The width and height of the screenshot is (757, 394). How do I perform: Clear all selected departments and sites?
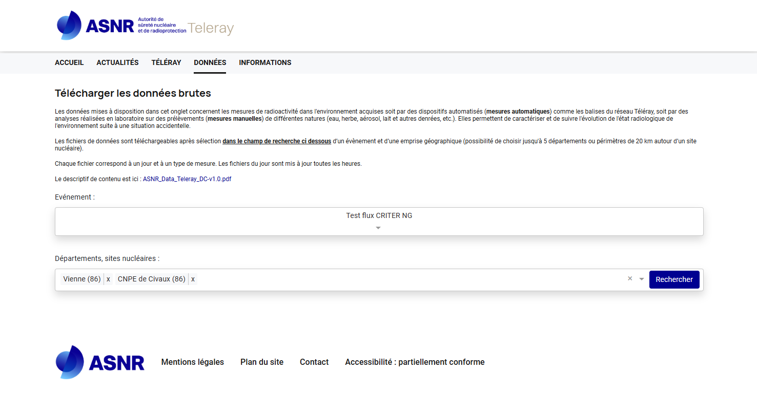(630, 279)
